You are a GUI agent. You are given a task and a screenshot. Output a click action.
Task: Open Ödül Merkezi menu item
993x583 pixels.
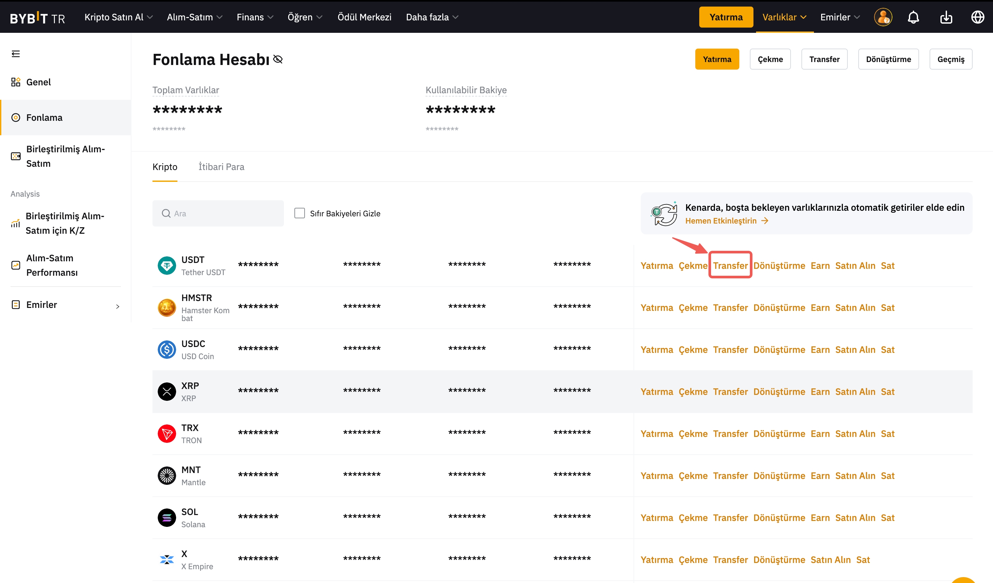pyautogui.click(x=364, y=17)
